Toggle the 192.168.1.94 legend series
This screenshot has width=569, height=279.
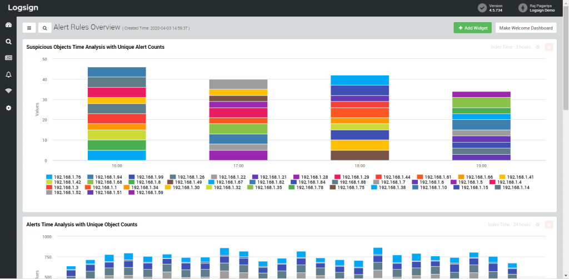pos(106,177)
